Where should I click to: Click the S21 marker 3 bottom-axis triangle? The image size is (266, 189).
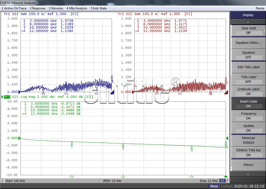click(191, 176)
